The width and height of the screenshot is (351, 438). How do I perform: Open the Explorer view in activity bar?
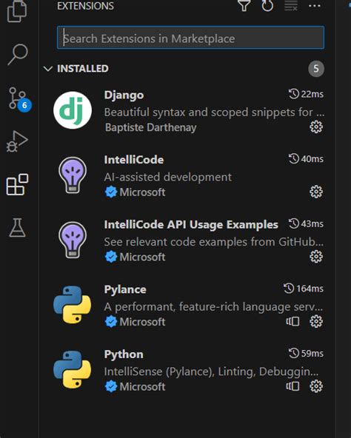point(17,11)
